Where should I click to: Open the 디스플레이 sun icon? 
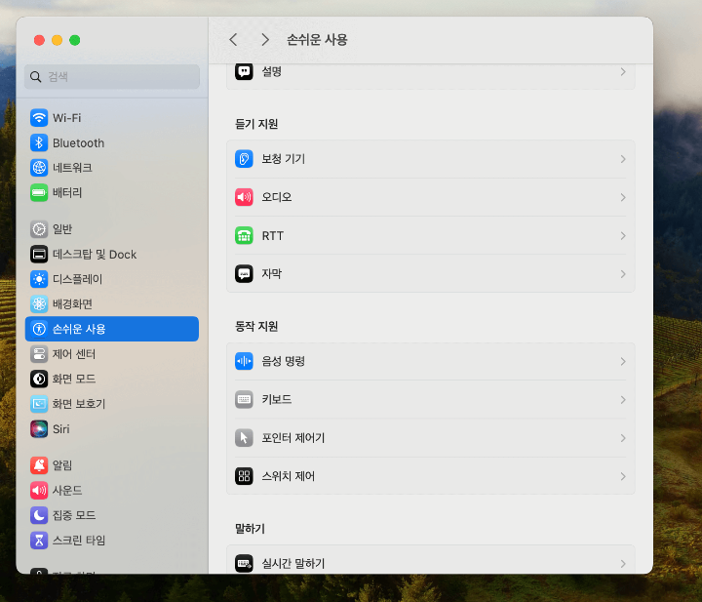[x=39, y=279]
